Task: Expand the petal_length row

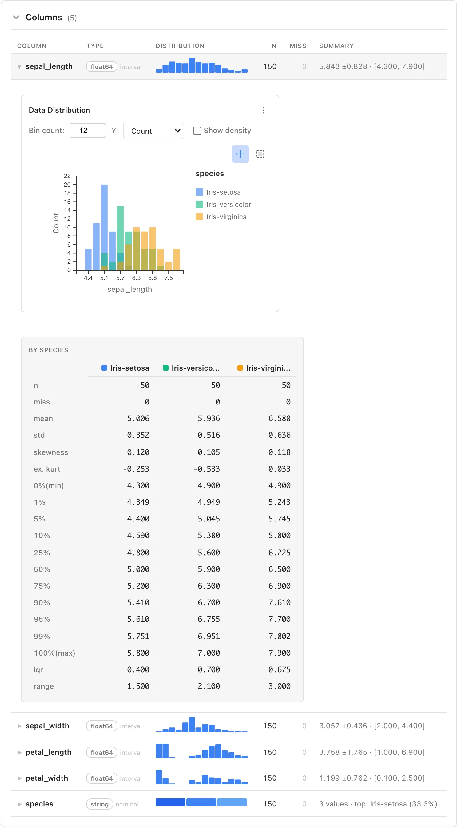Action: pyautogui.click(x=19, y=752)
